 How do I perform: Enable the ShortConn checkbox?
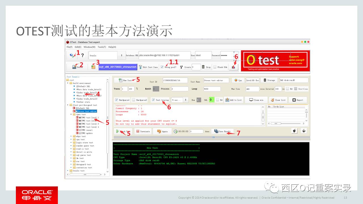point(296,89)
